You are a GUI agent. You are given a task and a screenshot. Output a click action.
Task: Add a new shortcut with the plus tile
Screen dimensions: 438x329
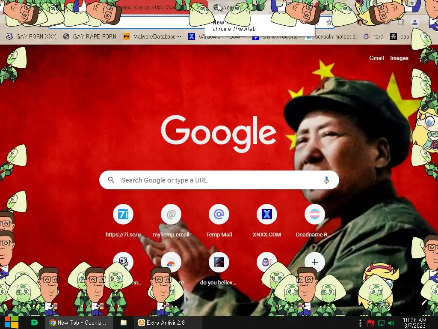314,263
